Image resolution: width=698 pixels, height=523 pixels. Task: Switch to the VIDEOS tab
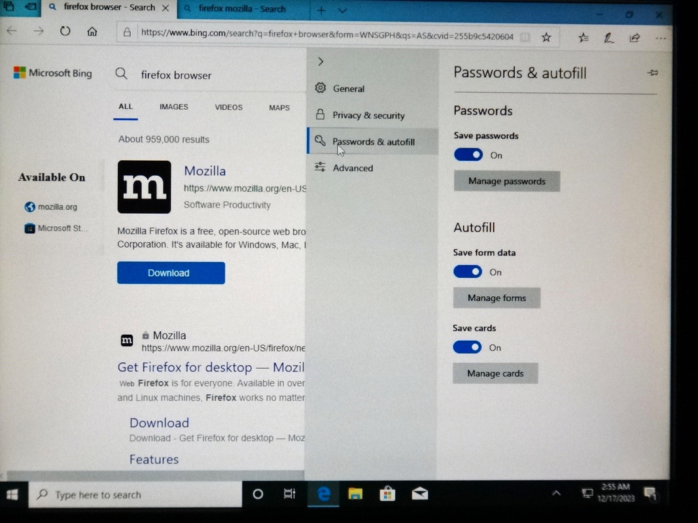tap(229, 108)
